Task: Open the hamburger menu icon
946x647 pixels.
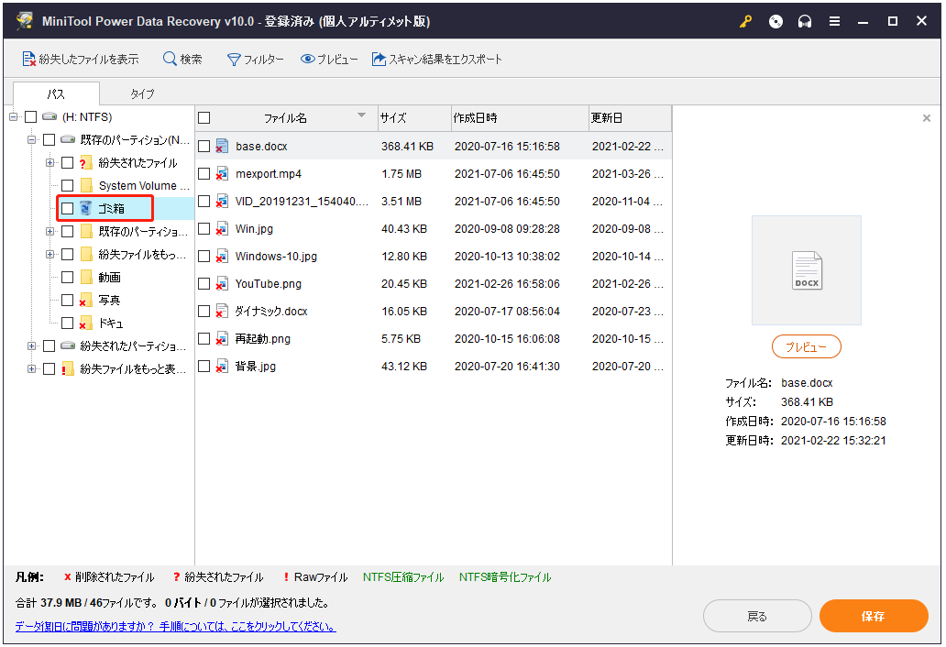Action: click(834, 22)
